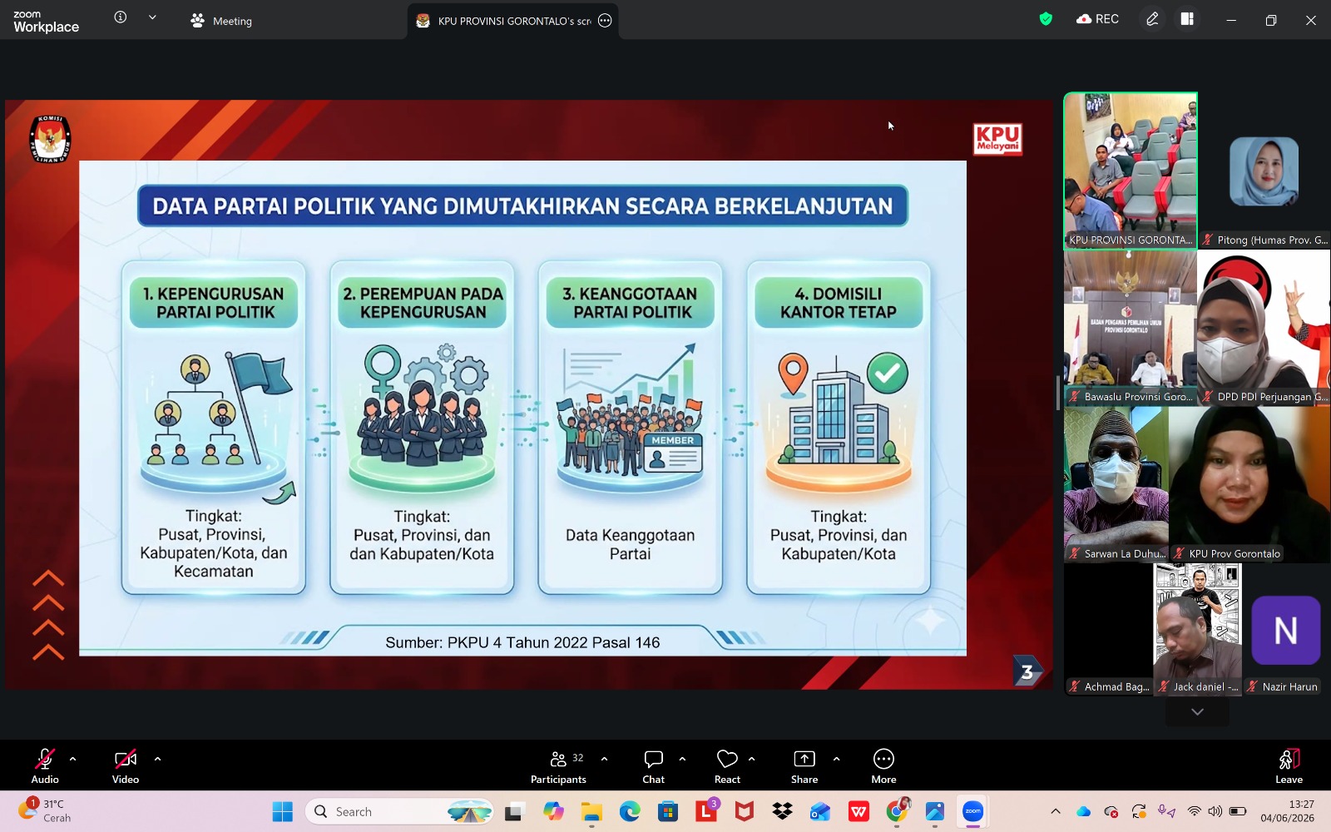Open meeting info icon in title bar
The image size is (1331, 832).
tap(121, 17)
